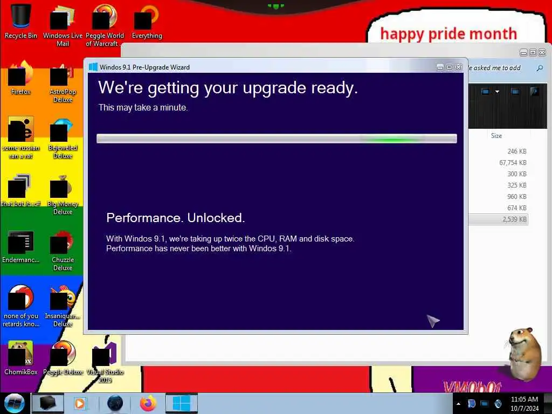Launch Firefox from the desktop
Screen dimensions: 552x414
(x=21, y=78)
